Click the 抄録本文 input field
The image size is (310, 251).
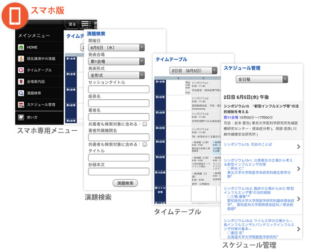pos(118,171)
